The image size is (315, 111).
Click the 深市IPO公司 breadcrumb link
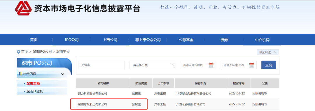(x=42, y=52)
